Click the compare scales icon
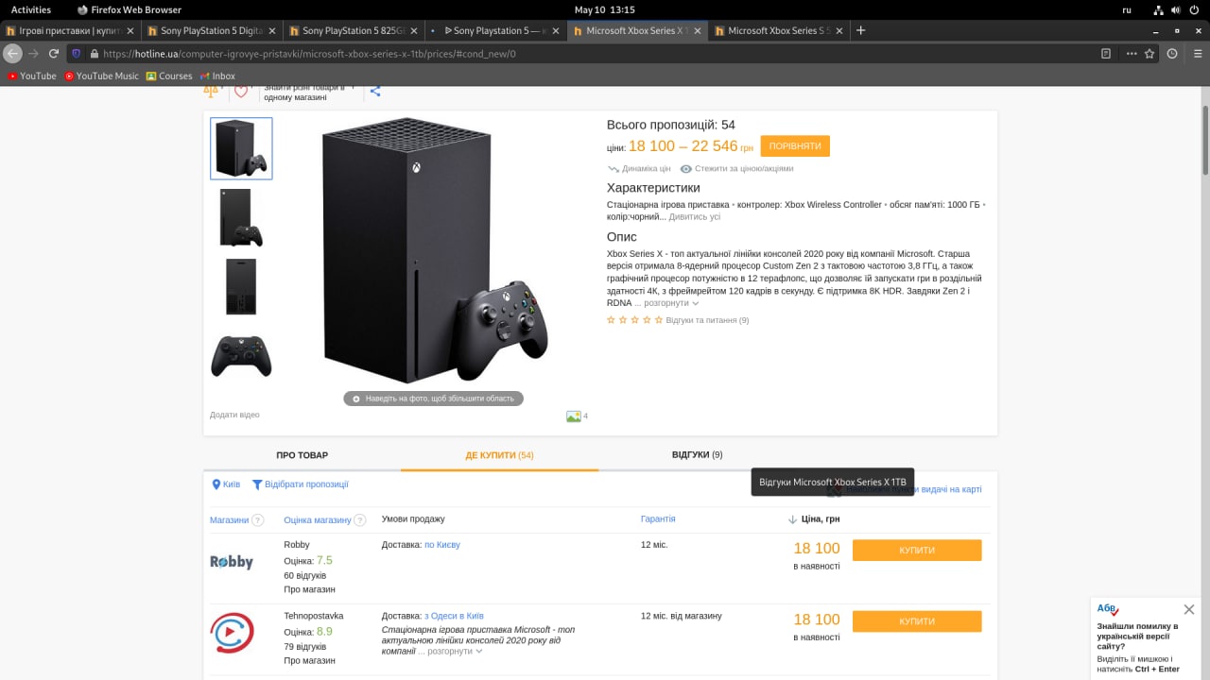The image size is (1210, 680). 211,92
